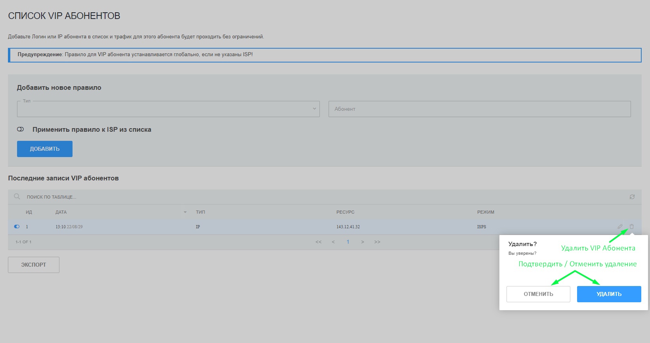Focus the 'Абонент' input field

tap(480, 109)
